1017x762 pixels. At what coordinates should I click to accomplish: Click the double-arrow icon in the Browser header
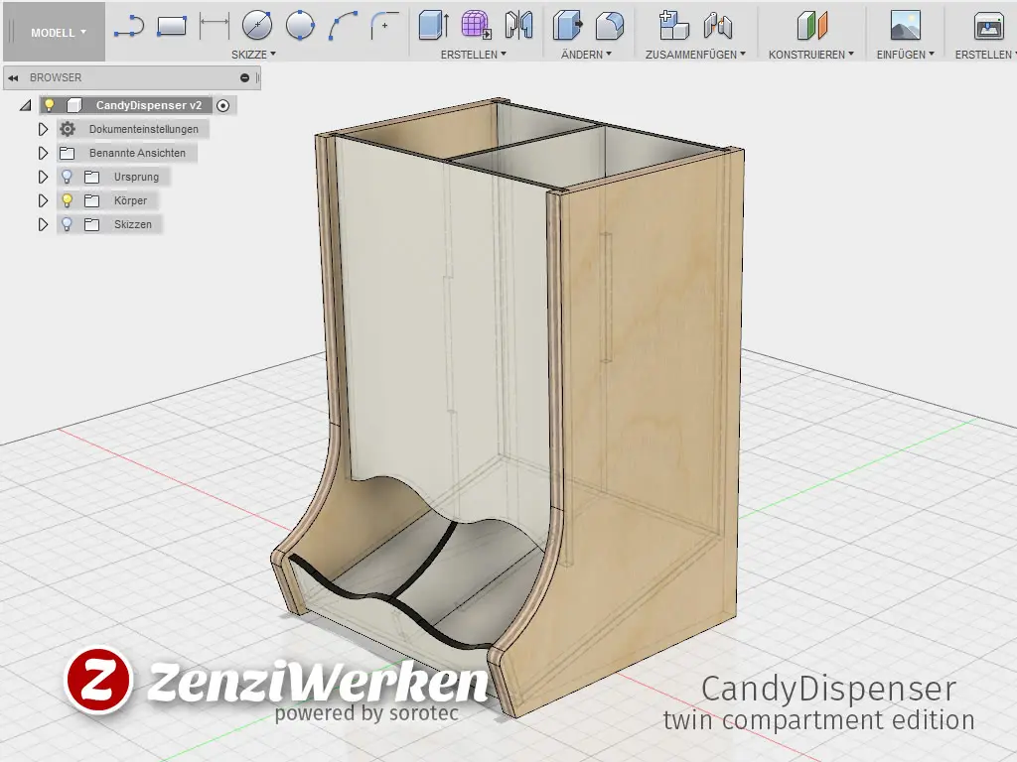[13, 77]
